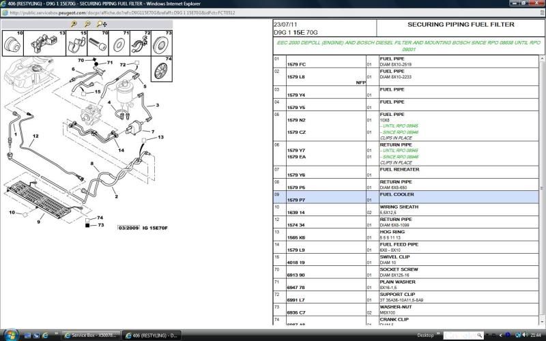Viewport: 546px width, 341px height.
Task: Select SOCKET SCREW row 6913 90
Action: [x=406, y=272]
